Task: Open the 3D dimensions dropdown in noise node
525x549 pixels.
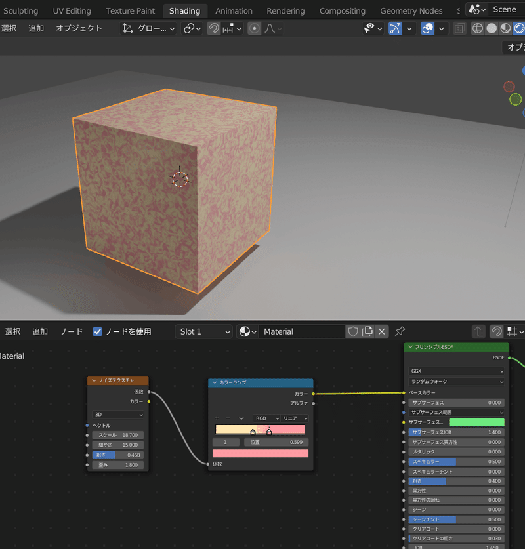Action: pos(117,415)
